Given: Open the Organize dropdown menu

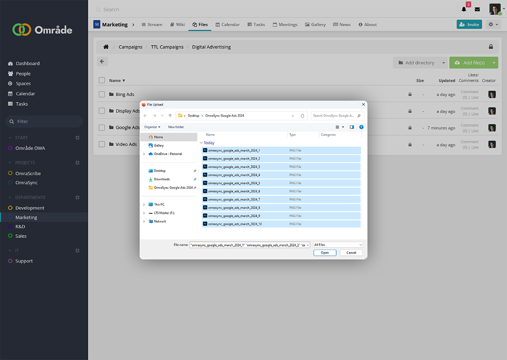Looking at the screenshot, I should pyautogui.click(x=152, y=127).
